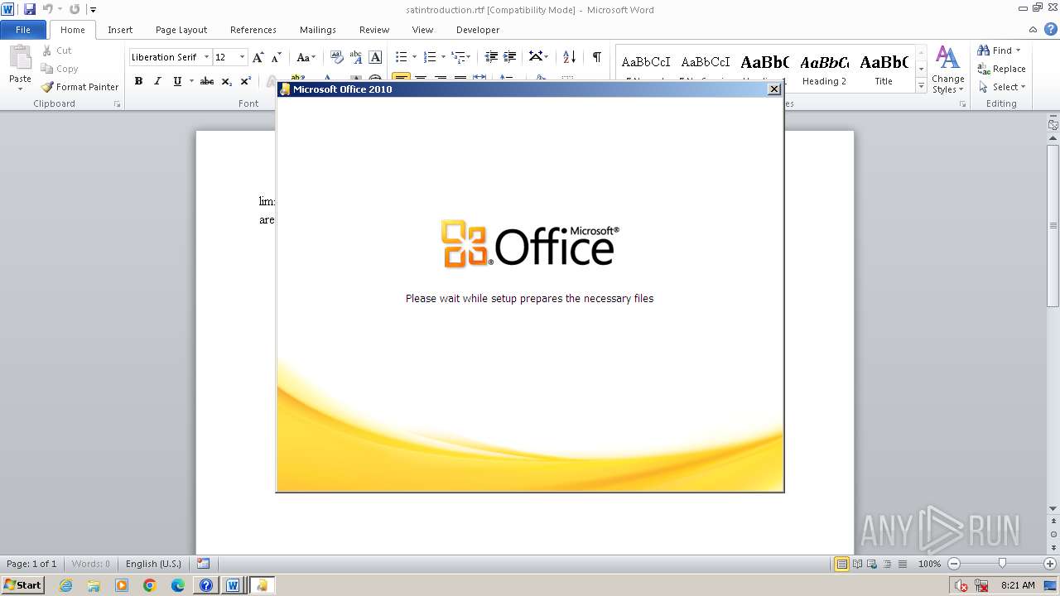This screenshot has height=596, width=1060.
Task: Open the file explorer from the taskbar
Action: click(x=94, y=585)
